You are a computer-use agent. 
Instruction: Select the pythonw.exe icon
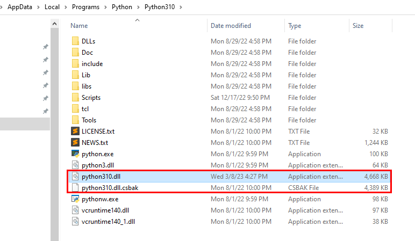75,199
